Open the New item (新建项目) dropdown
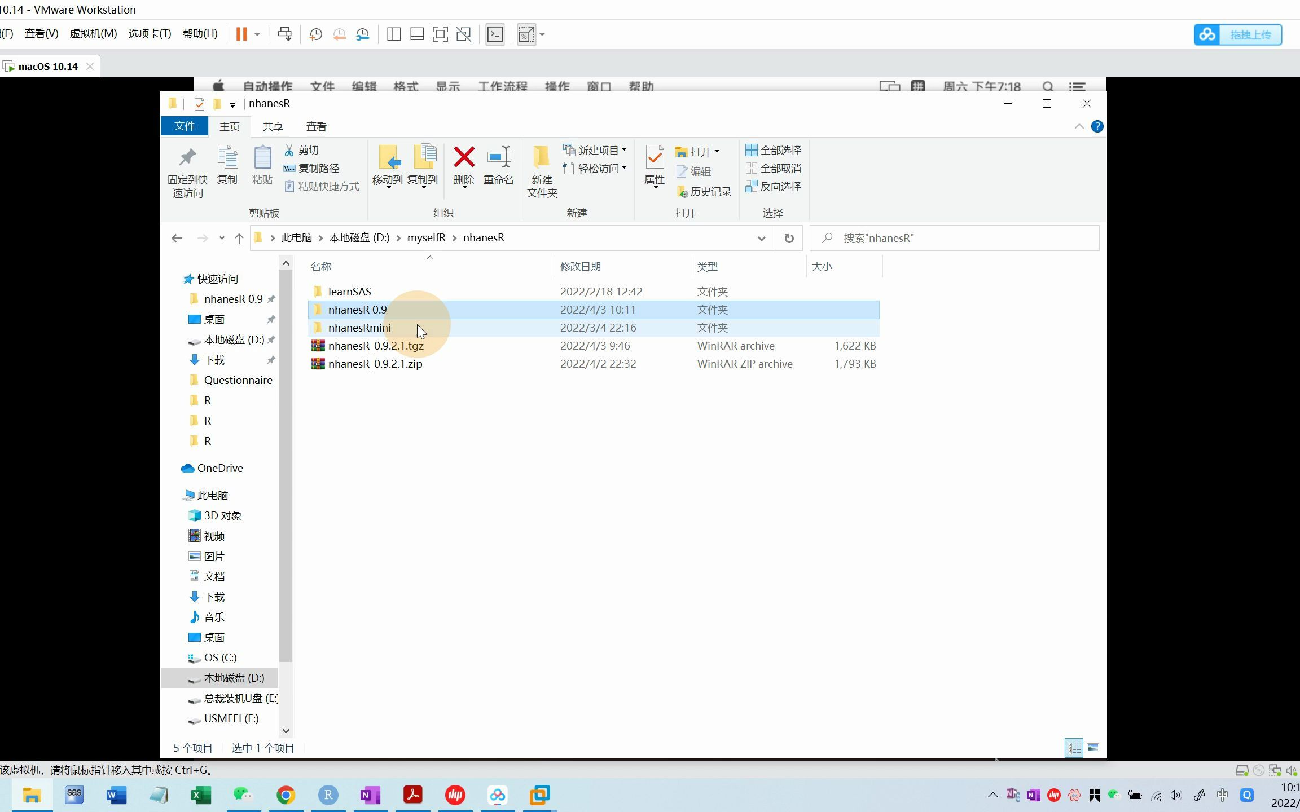Viewport: 1300px width, 812px height. (x=596, y=150)
